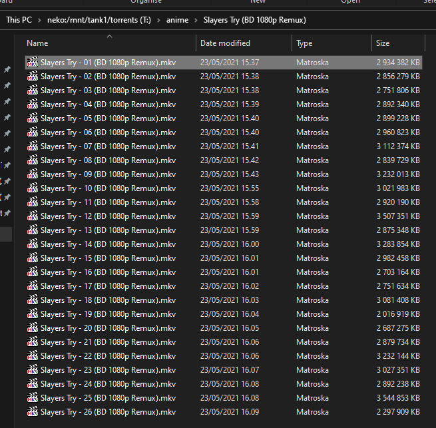This screenshot has height=428, width=436.
Task: Open breadcrumb chevron between torrents (T:) and anime
Action: pos(159,21)
